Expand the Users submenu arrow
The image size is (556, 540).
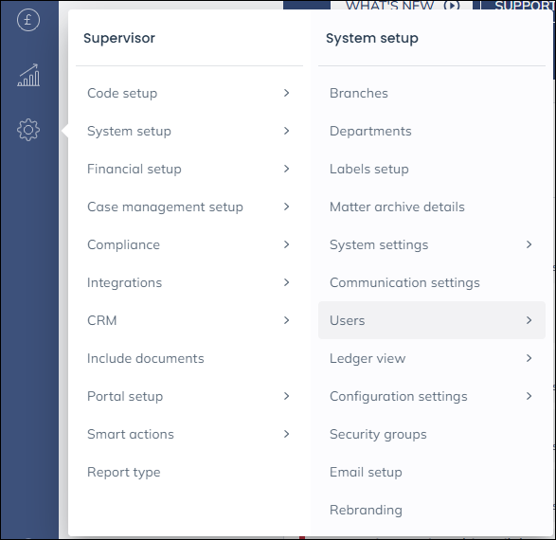click(529, 320)
